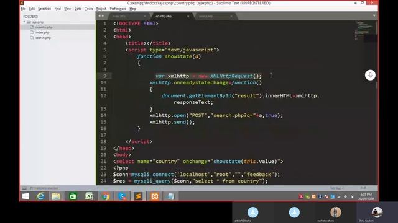
Task: Click the Bluetooth tray icon
Action: (x=320, y=196)
